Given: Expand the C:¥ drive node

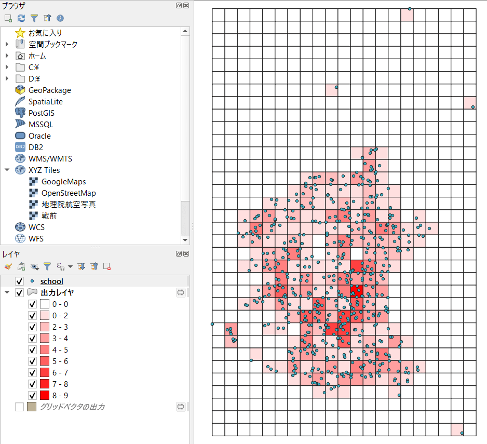Looking at the screenshot, I should pos(7,67).
